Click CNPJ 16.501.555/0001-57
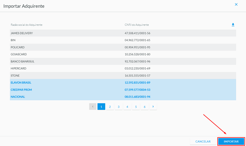This screenshot has width=246, height=146. (137, 76)
